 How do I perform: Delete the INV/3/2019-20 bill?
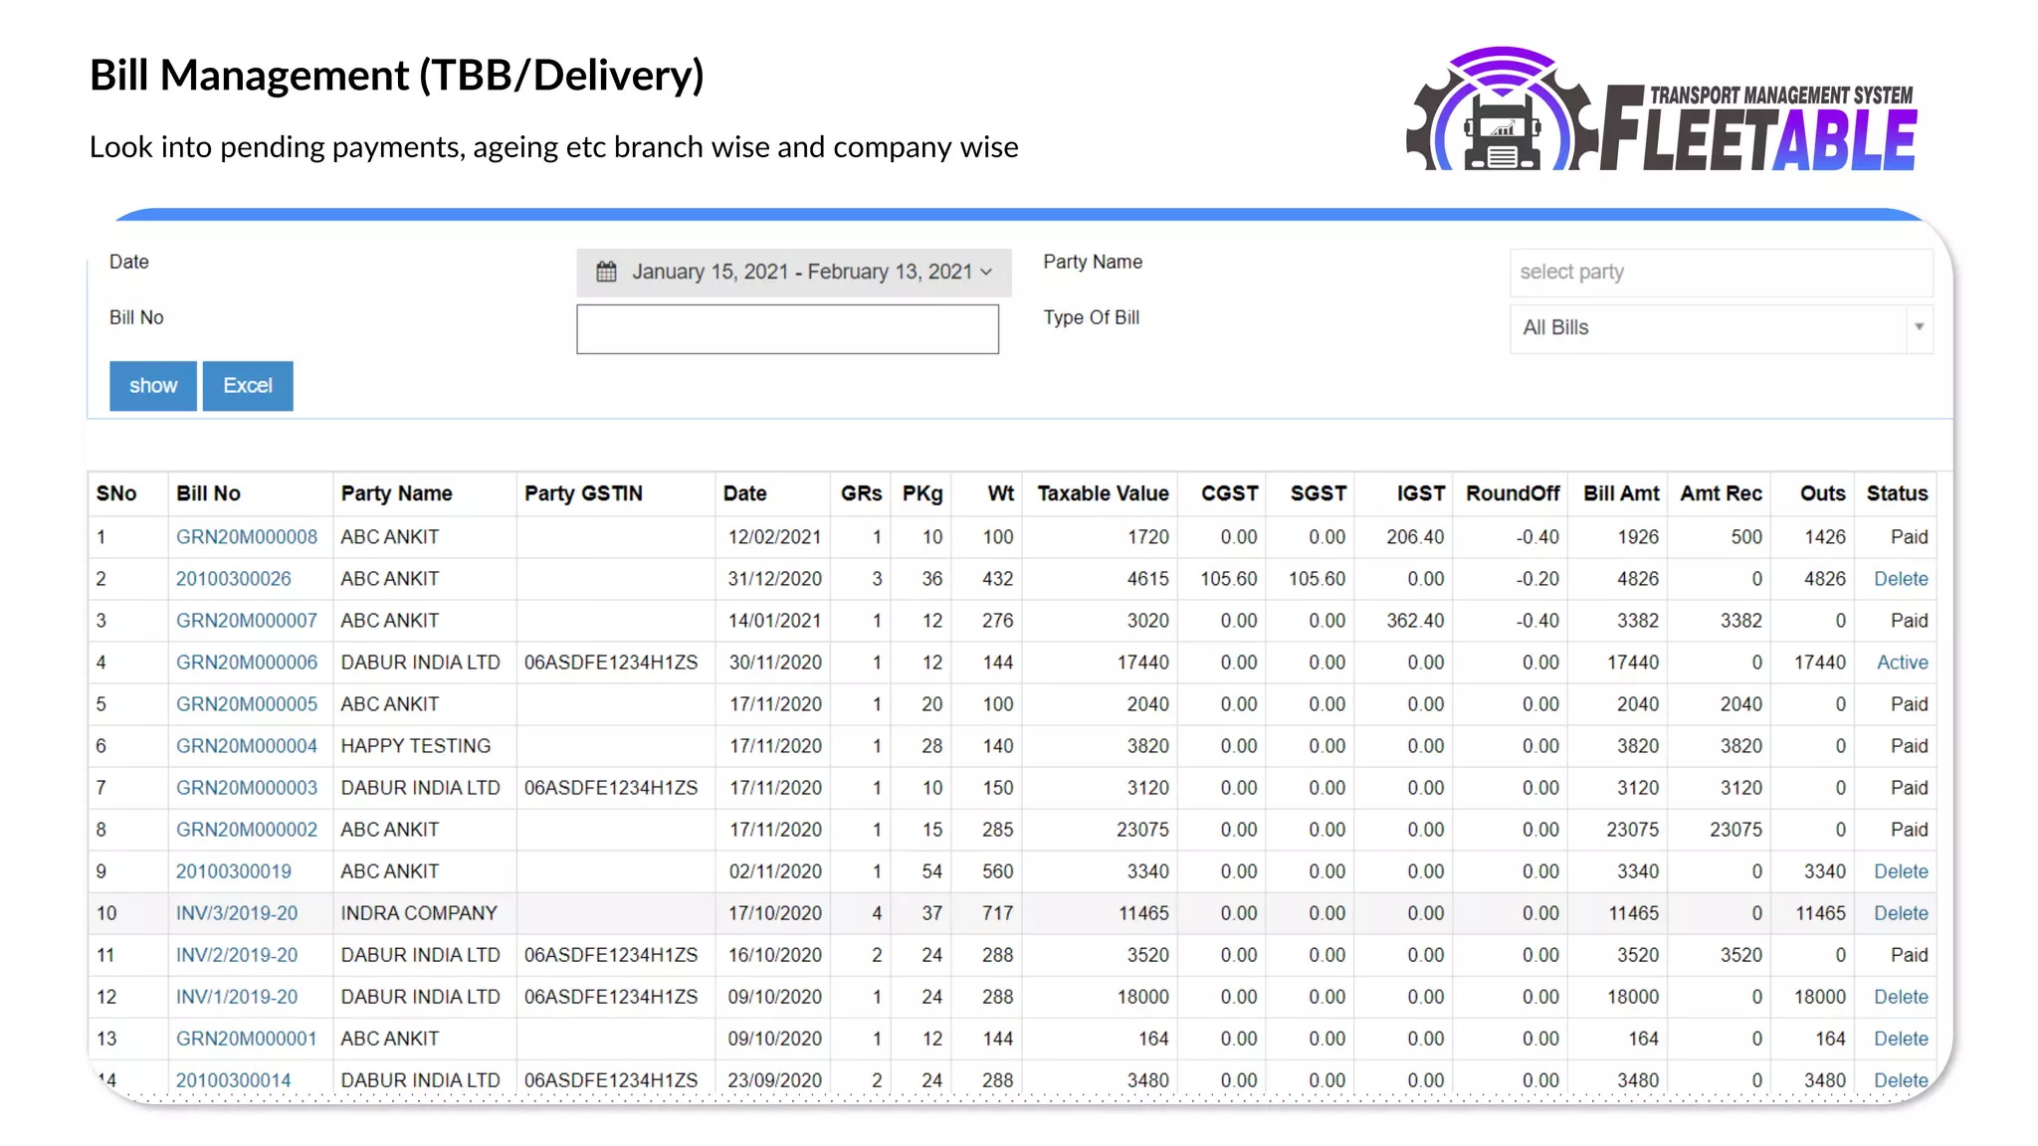pos(1900,913)
